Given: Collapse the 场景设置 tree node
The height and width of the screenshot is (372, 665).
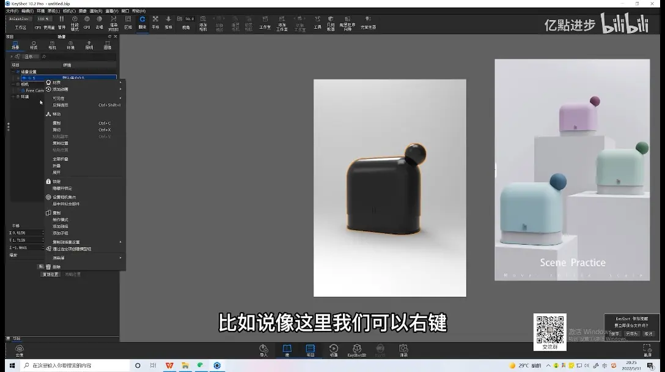Looking at the screenshot, I should pyautogui.click(x=13, y=72).
